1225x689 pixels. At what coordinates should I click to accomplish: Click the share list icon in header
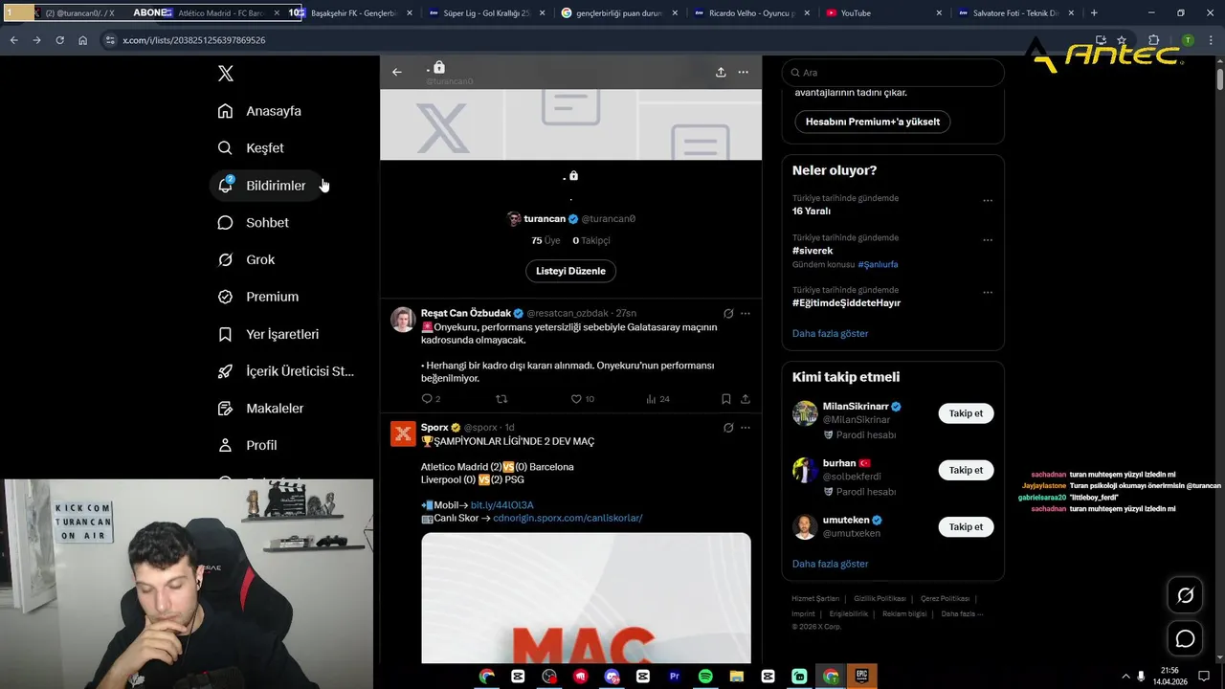[x=721, y=72]
